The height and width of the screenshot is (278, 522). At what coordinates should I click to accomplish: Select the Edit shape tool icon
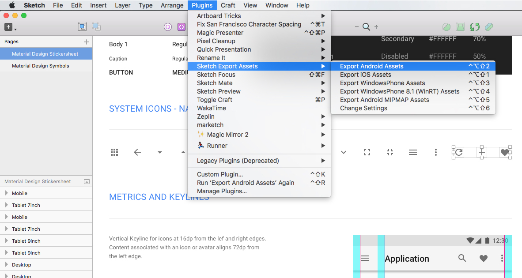[x=446, y=27]
